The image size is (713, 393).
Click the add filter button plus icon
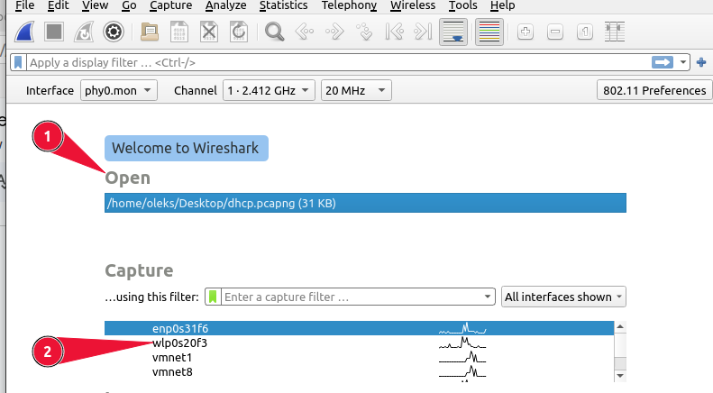(x=701, y=62)
